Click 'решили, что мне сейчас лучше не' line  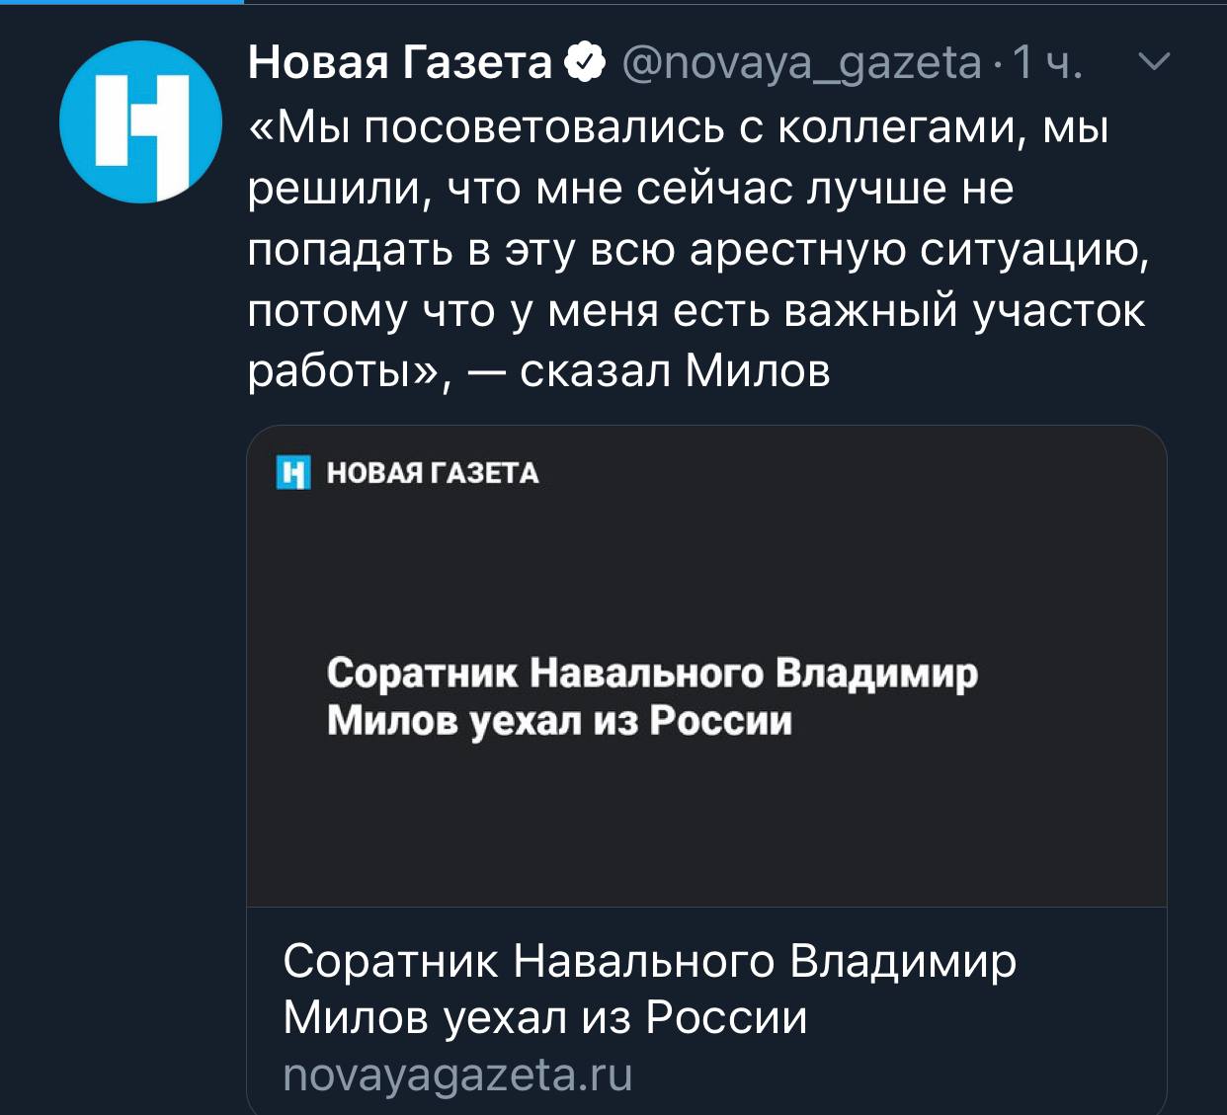(630, 189)
